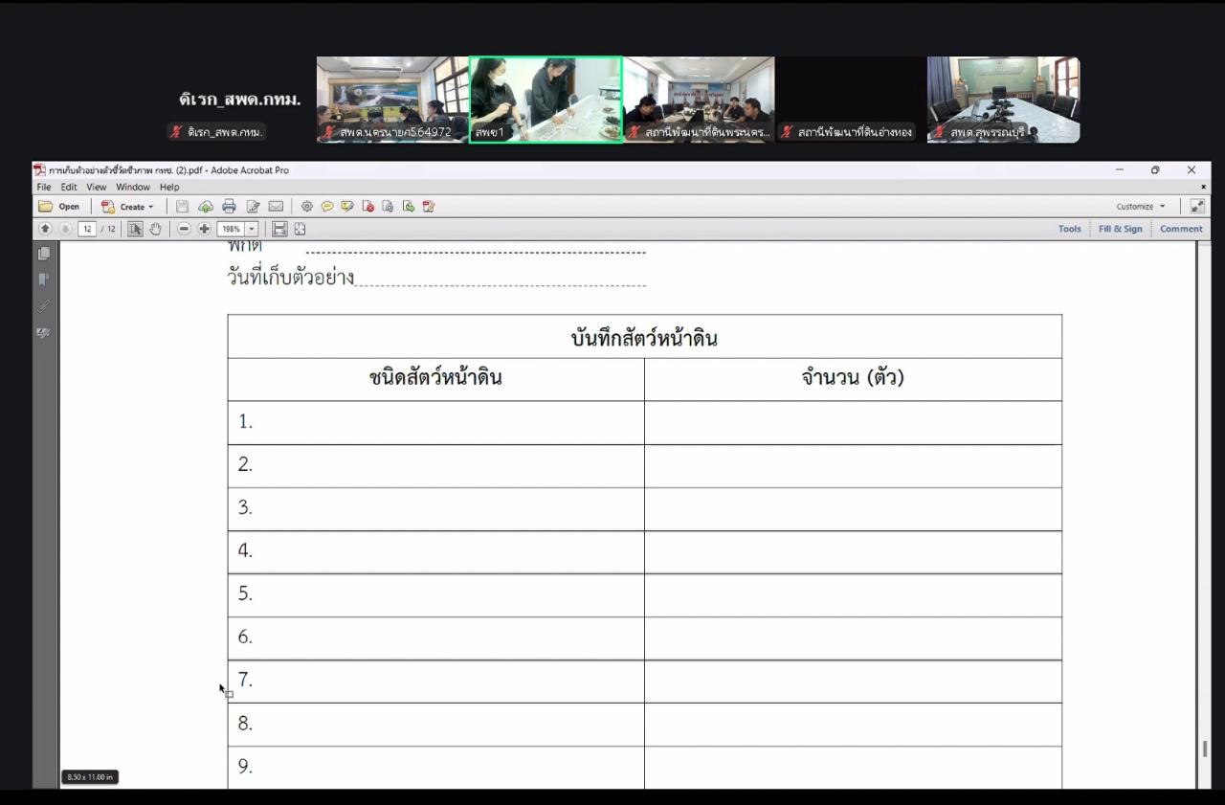Click the vertical scrollbar thumb
The width and height of the screenshot is (1225, 805).
[1204, 749]
